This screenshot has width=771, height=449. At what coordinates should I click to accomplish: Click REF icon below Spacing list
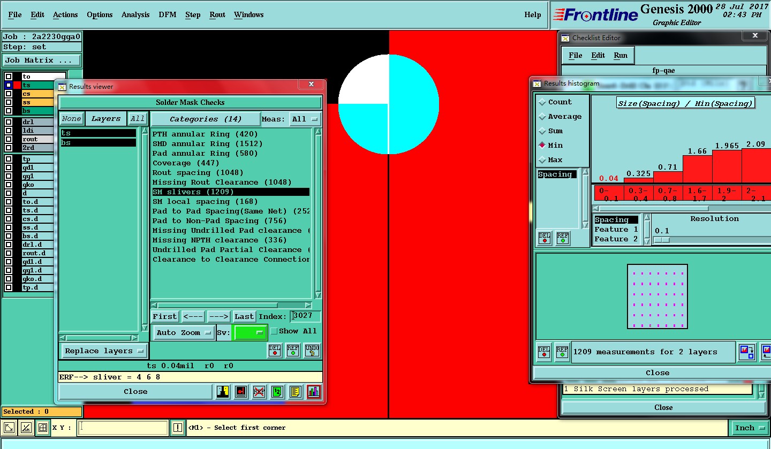click(563, 238)
